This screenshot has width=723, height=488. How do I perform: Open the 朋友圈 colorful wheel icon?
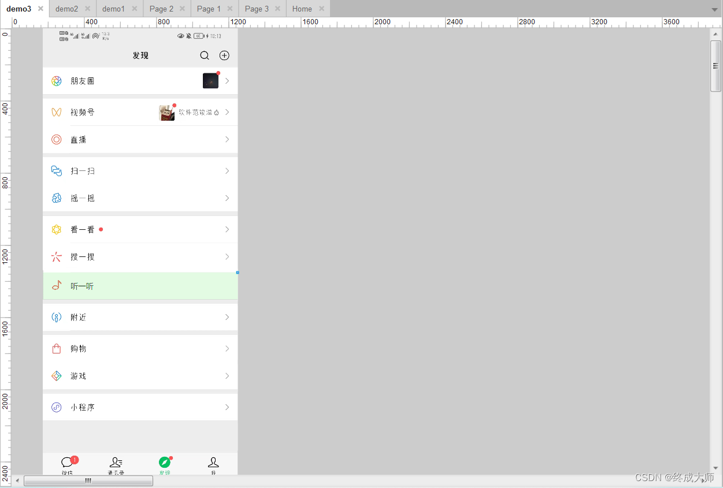coord(56,81)
